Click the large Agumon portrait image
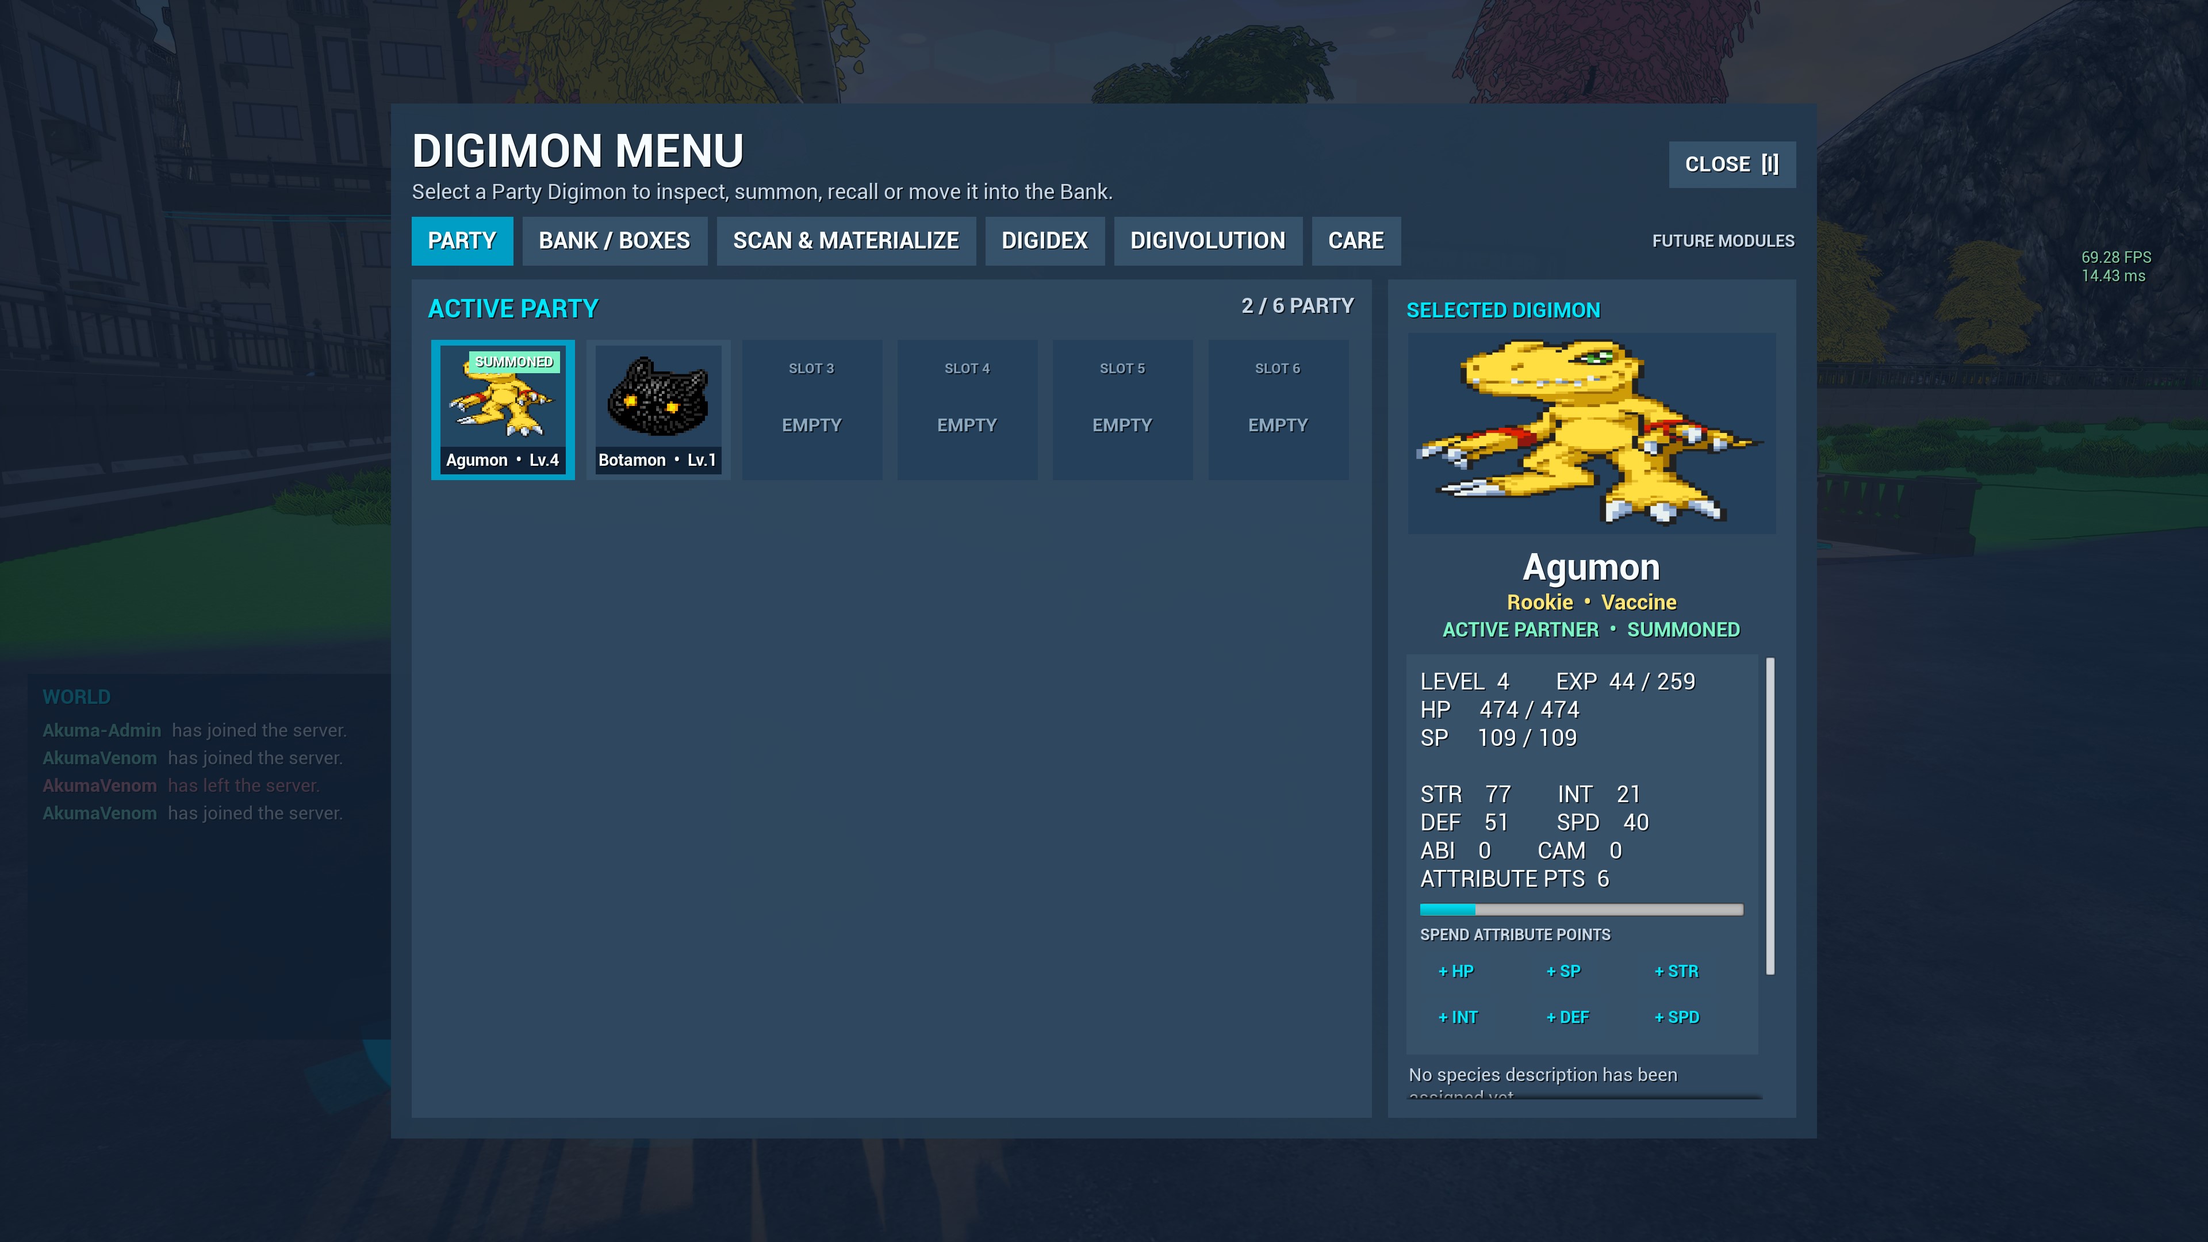The height and width of the screenshot is (1242, 2208). point(1591,434)
